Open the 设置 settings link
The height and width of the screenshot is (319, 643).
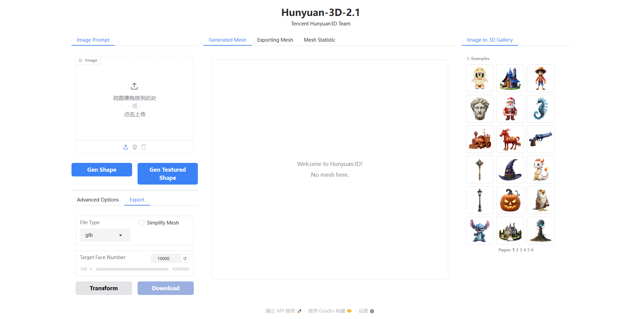[366, 311]
